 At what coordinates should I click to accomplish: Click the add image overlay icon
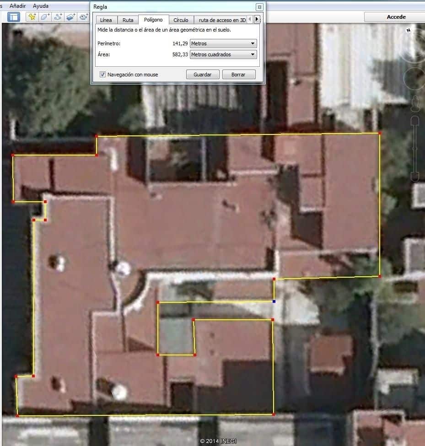(x=70, y=17)
